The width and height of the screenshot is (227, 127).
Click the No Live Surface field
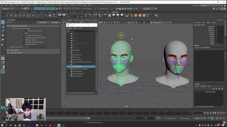87,8
